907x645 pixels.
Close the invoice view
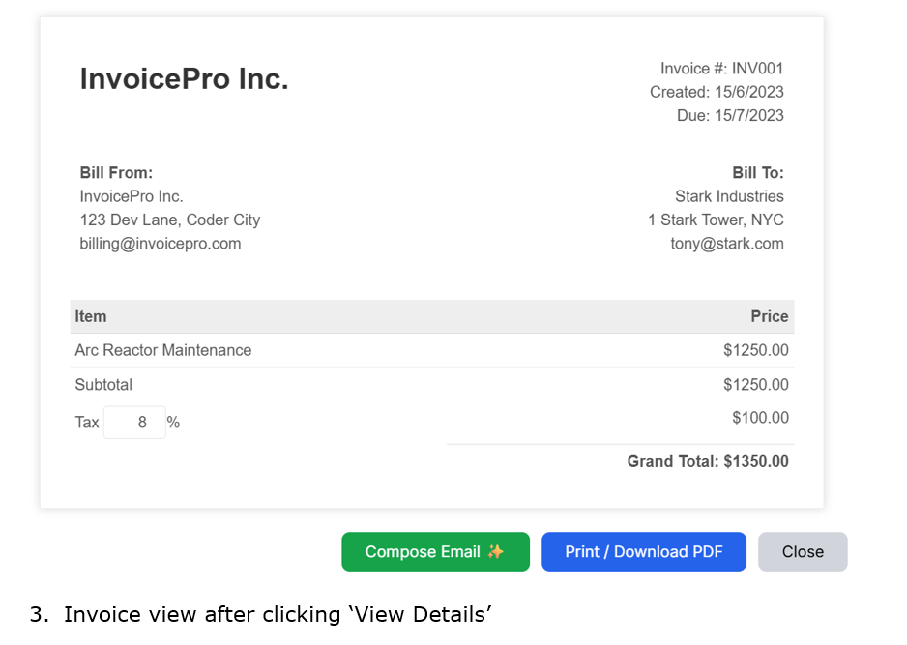pyautogui.click(x=803, y=552)
